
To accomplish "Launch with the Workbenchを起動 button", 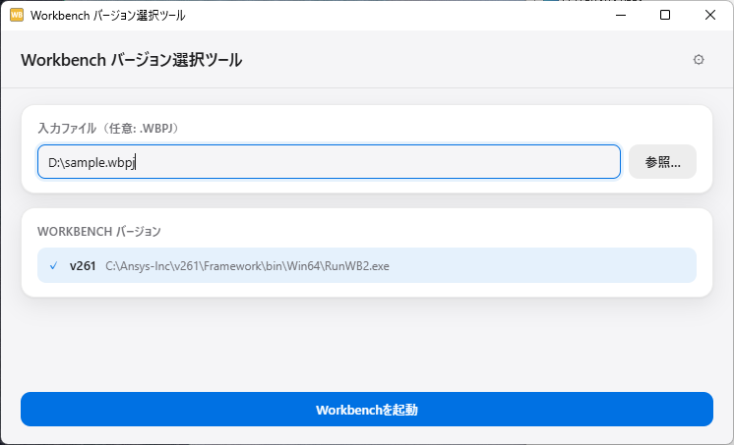I will tap(367, 409).
